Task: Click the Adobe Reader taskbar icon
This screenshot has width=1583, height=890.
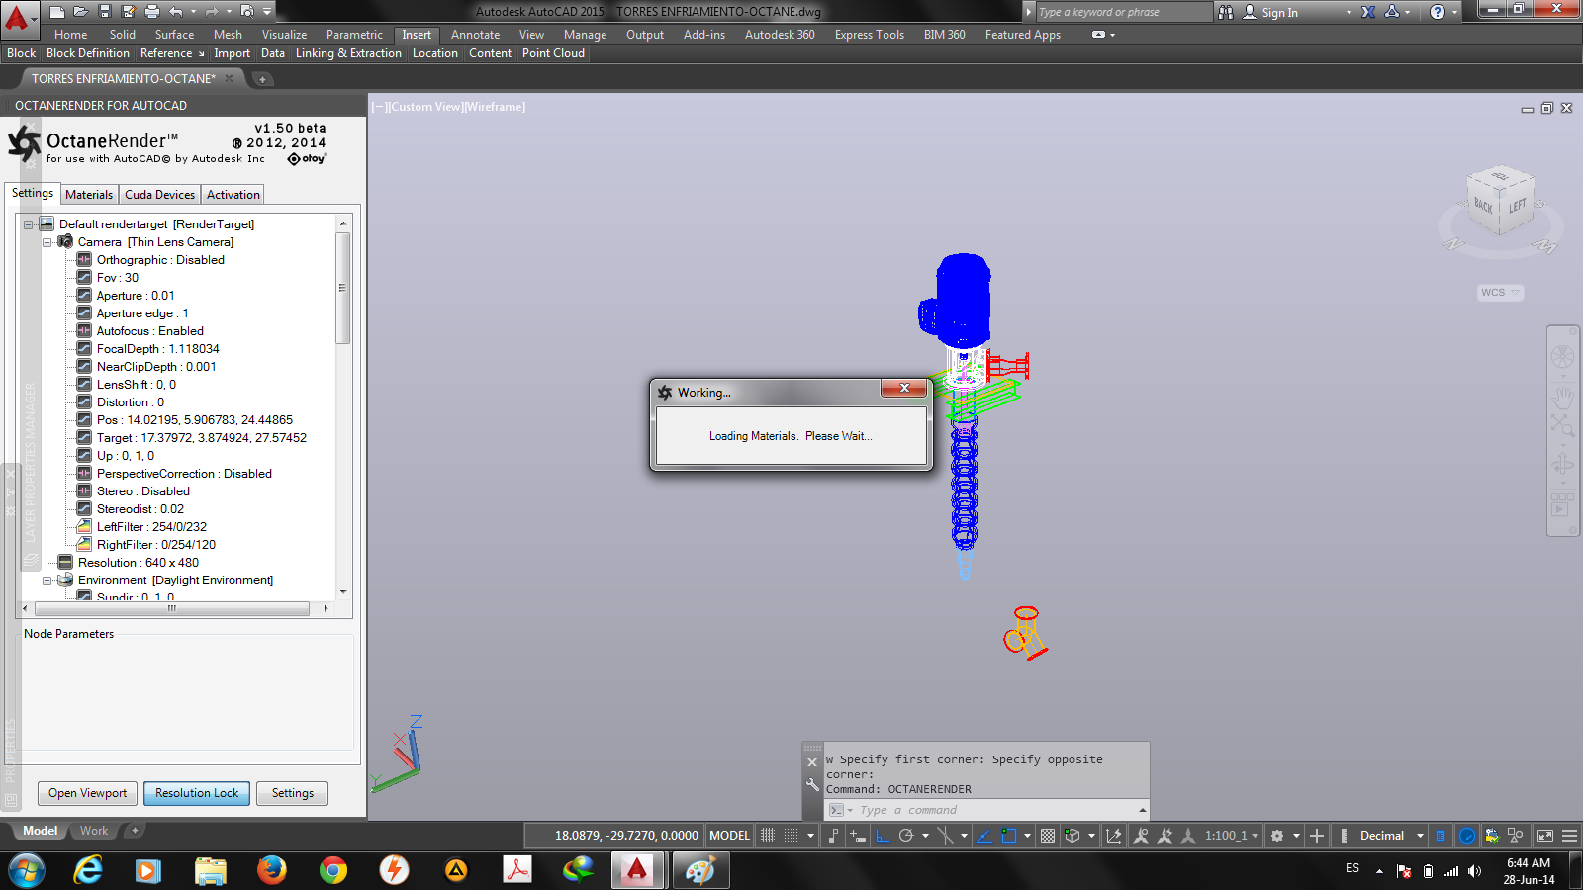Action: tap(517, 870)
